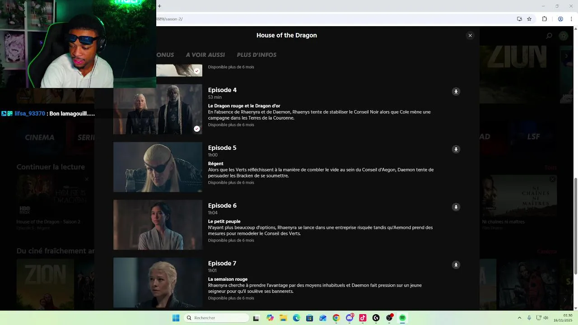Screen dimensions: 578x325
Task: Click the browser address bar URL
Action: (x=169, y=19)
